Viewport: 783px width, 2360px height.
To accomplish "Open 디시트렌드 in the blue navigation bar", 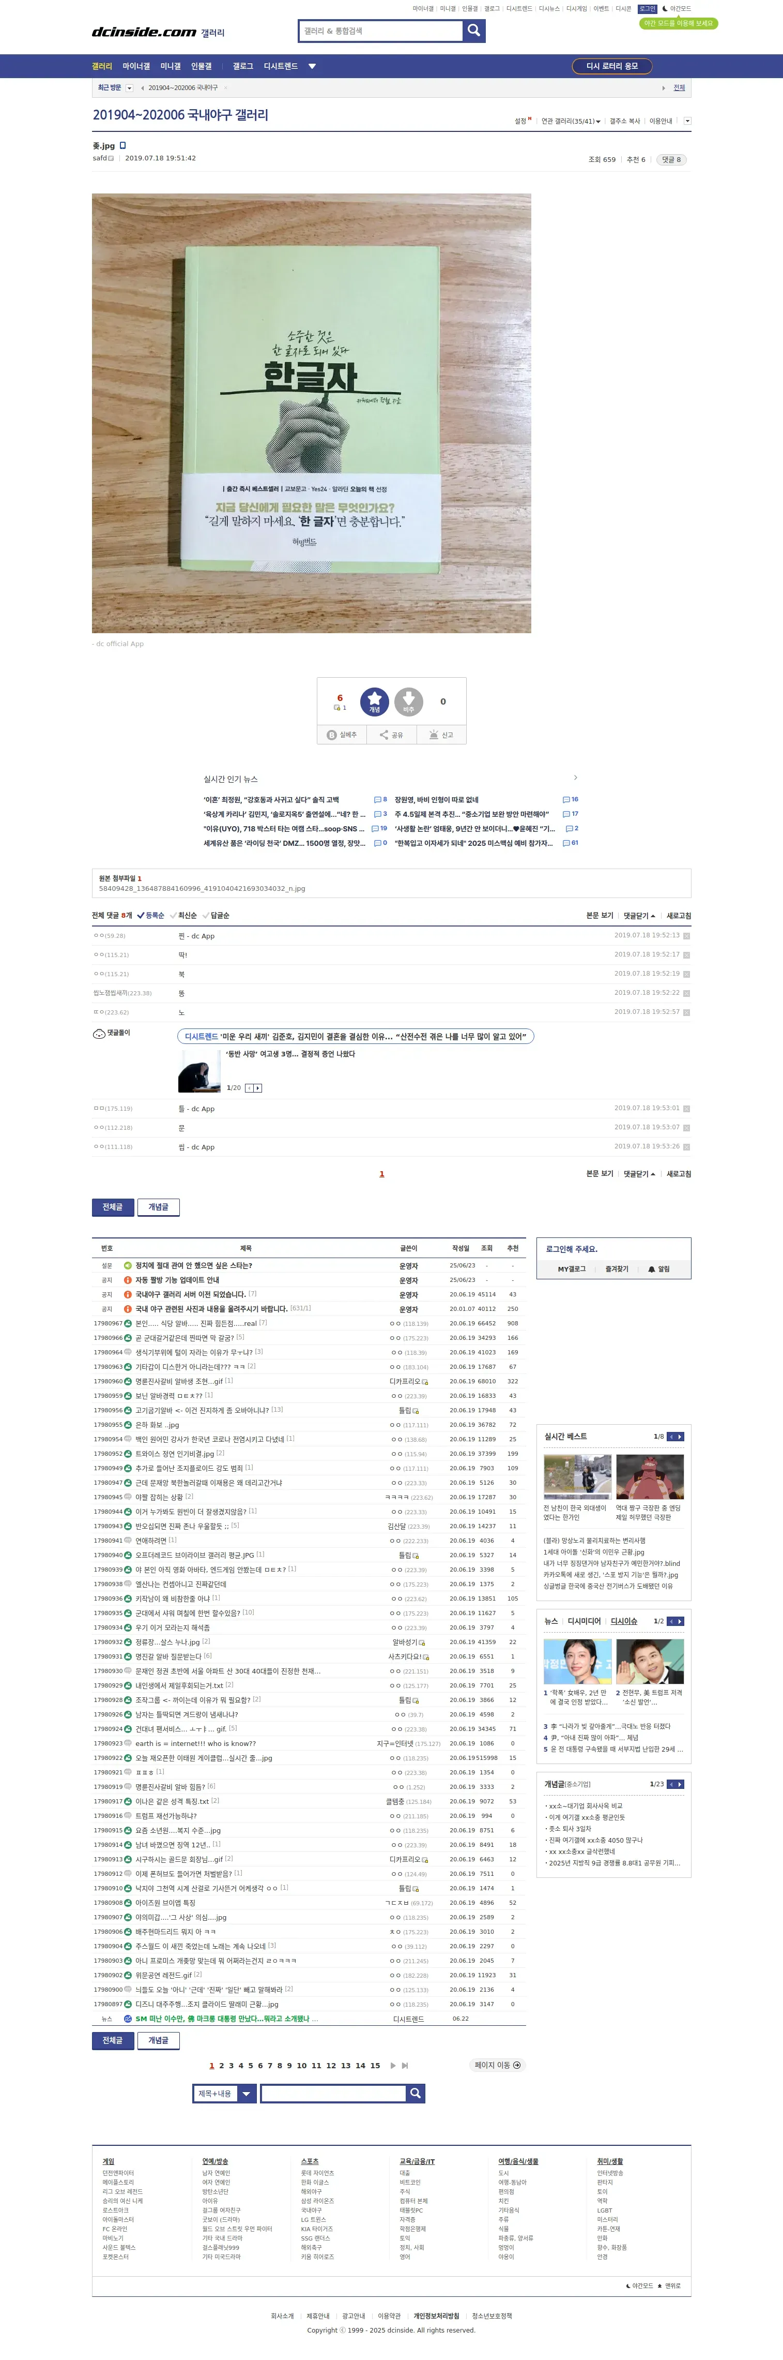I will [280, 66].
